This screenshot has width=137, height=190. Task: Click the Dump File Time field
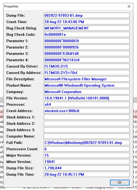87,174
